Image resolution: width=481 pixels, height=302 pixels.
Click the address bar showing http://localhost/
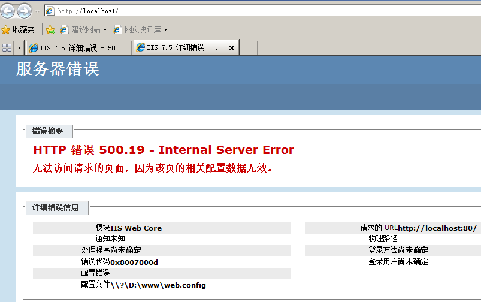[x=262, y=11]
